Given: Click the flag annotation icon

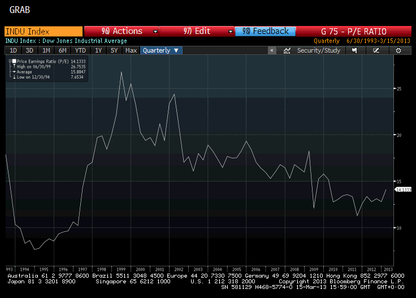Looking at the screenshot, I should [354, 50].
